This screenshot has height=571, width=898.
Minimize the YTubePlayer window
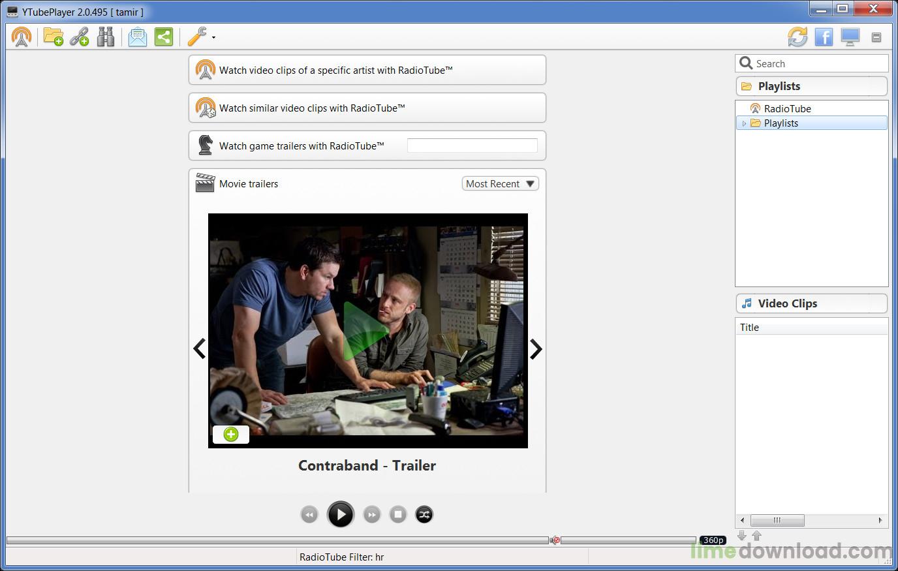click(x=822, y=9)
